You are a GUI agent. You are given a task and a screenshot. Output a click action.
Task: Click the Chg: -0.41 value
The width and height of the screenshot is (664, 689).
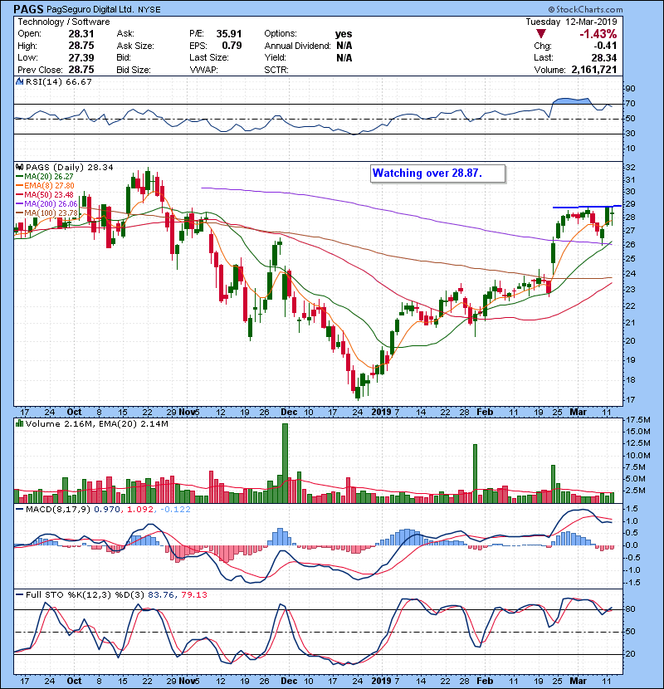(x=606, y=46)
